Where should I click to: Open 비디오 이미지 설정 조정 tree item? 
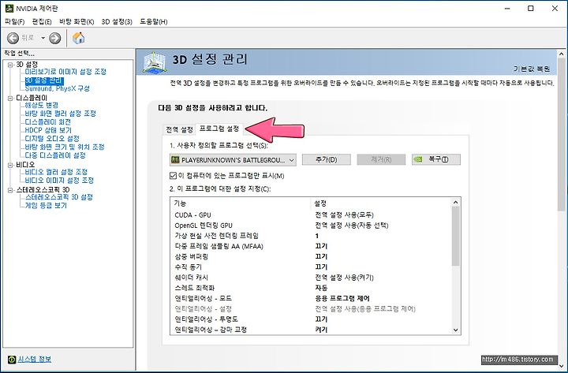(59, 180)
